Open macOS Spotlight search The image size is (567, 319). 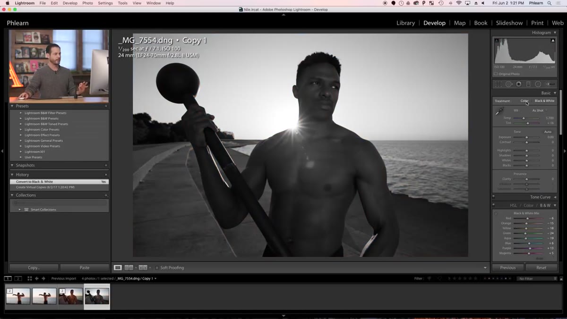(550, 3)
